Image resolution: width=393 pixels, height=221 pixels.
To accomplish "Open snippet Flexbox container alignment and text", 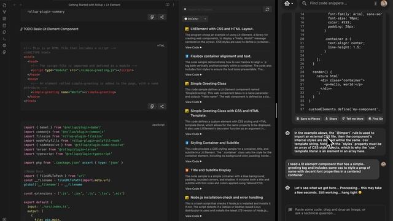I will click(221, 56).
